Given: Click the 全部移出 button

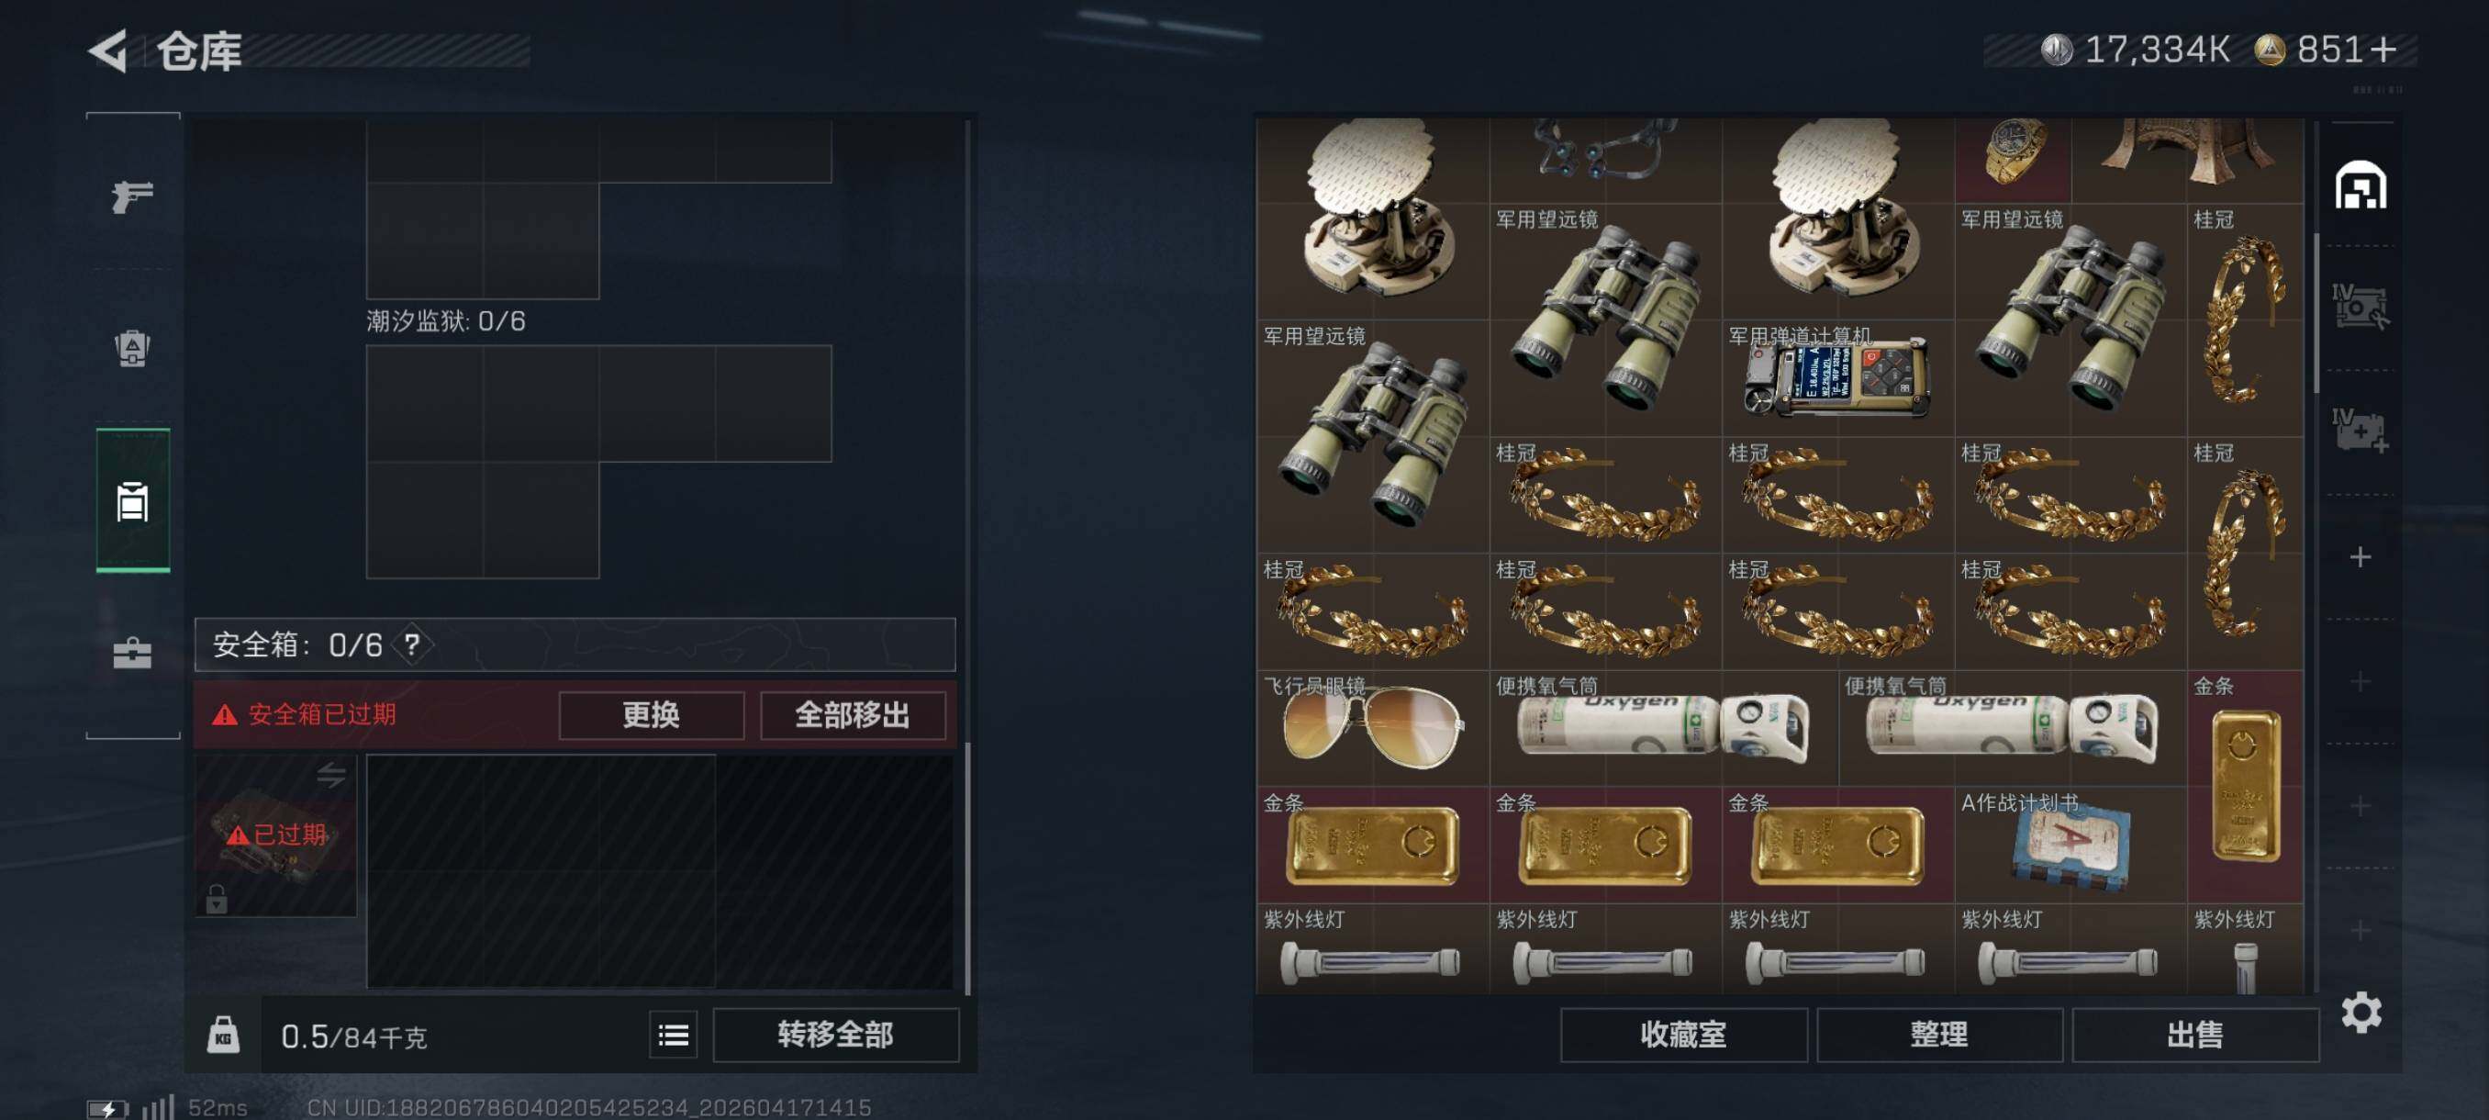Looking at the screenshot, I should pyautogui.click(x=853, y=715).
